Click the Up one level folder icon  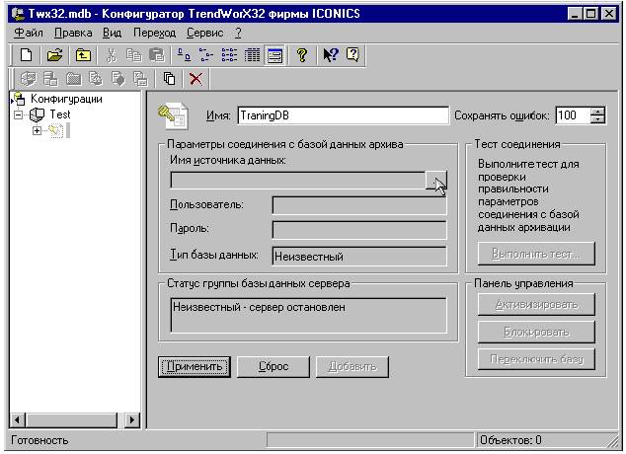(x=83, y=55)
